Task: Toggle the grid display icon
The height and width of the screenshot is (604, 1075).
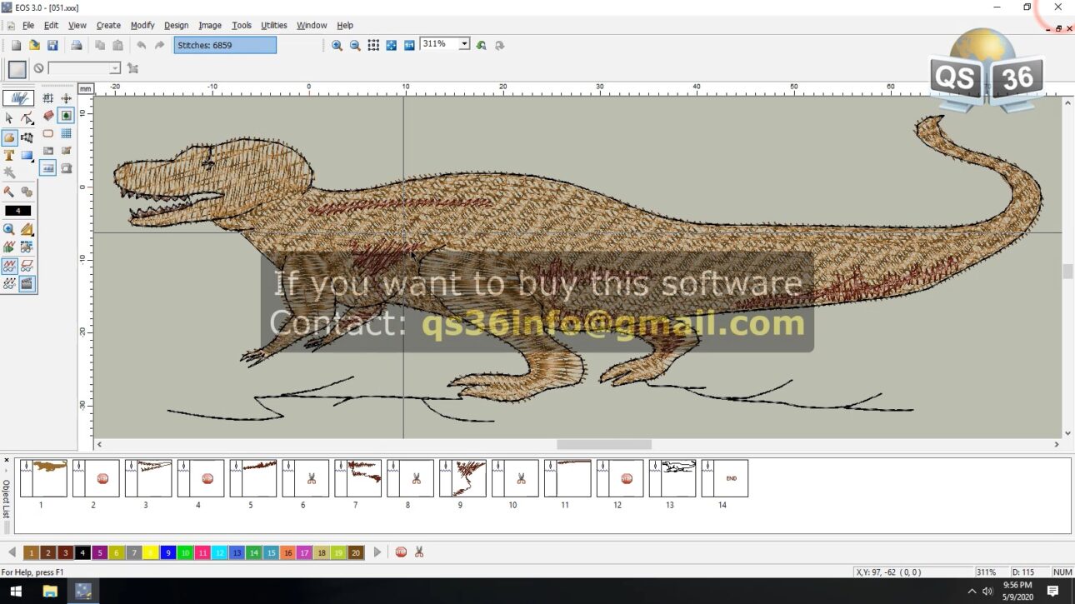Action: (x=66, y=133)
